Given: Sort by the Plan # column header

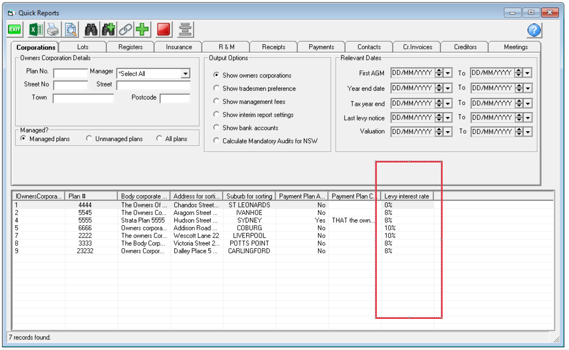Looking at the screenshot, I should [91, 196].
